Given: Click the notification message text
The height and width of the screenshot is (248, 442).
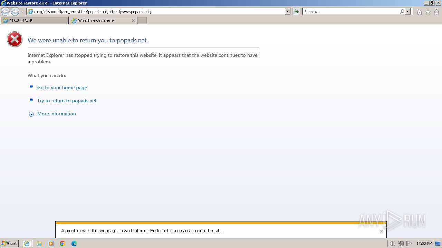Looking at the screenshot, I should click(142, 231).
